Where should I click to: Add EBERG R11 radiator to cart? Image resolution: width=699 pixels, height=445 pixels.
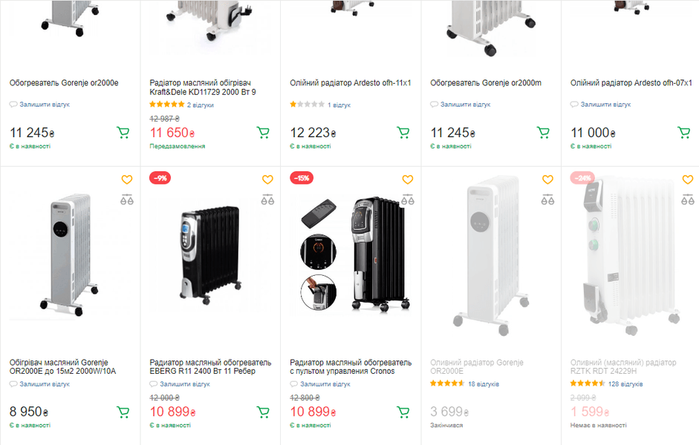pyautogui.click(x=263, y=412)
